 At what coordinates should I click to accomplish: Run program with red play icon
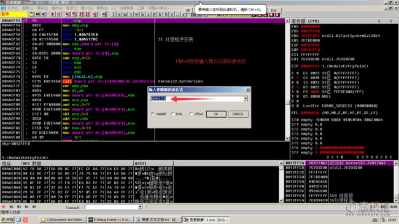point(52,14)
